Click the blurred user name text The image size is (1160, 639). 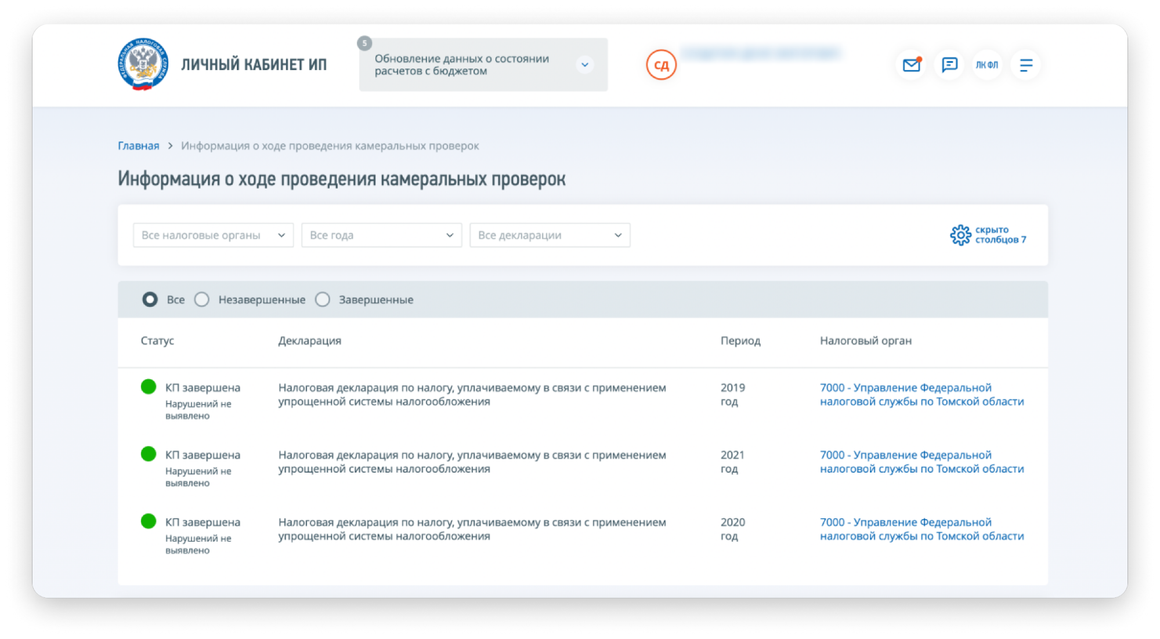click(761, 53)
